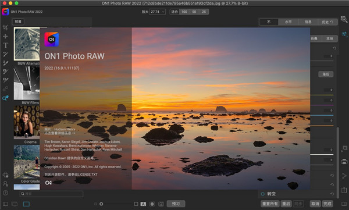Click the soft proofing icon in bottom bar
349x210 pixels.
click(x=161, y=204)
